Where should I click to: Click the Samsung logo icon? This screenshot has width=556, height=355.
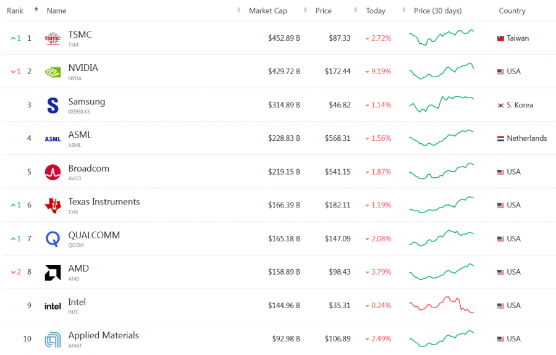(53, 105)
